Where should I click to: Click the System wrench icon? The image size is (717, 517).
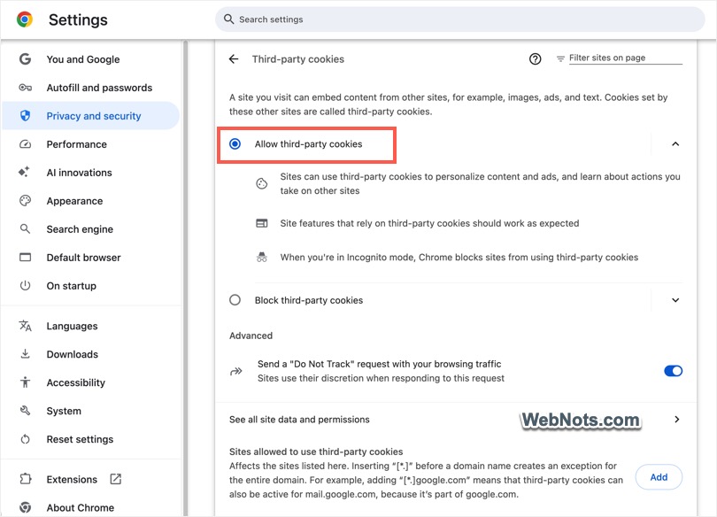coord(25,411)
